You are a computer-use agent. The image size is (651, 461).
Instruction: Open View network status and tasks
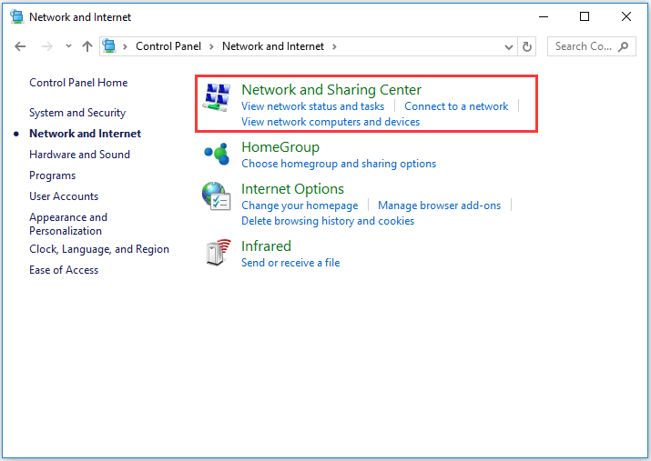tap(312, 106)
